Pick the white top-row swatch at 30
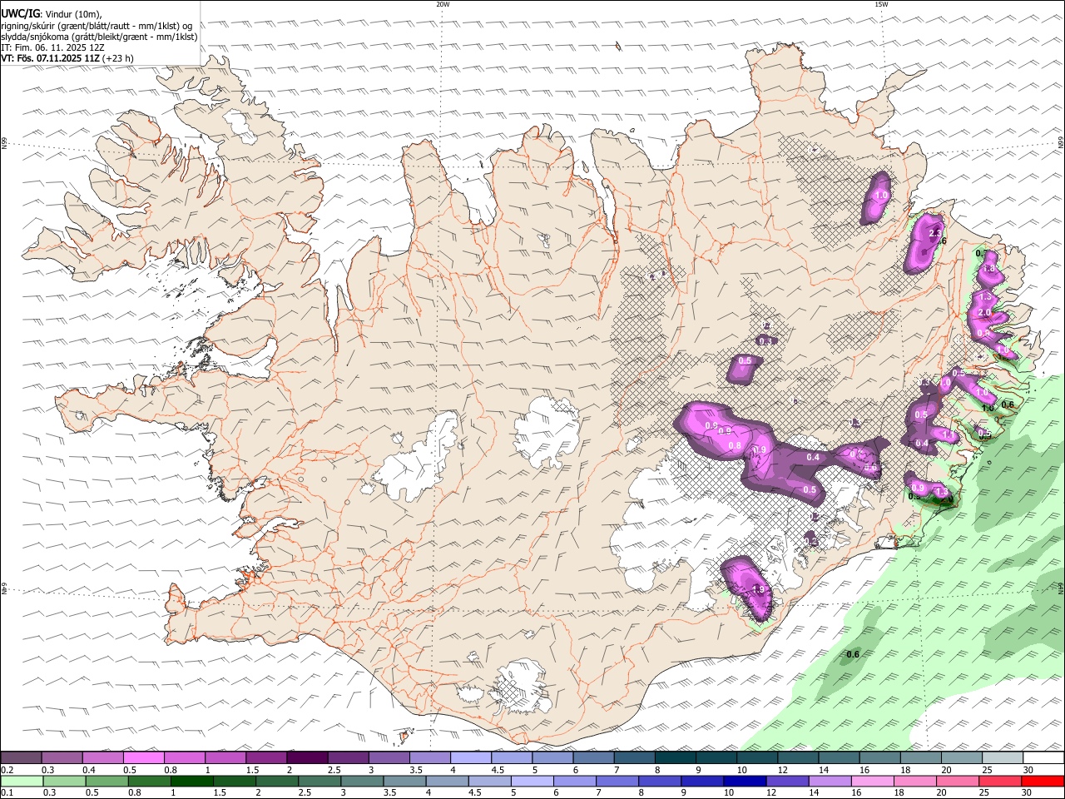This screenshot has height=799, width=1065. [1043, 758]
